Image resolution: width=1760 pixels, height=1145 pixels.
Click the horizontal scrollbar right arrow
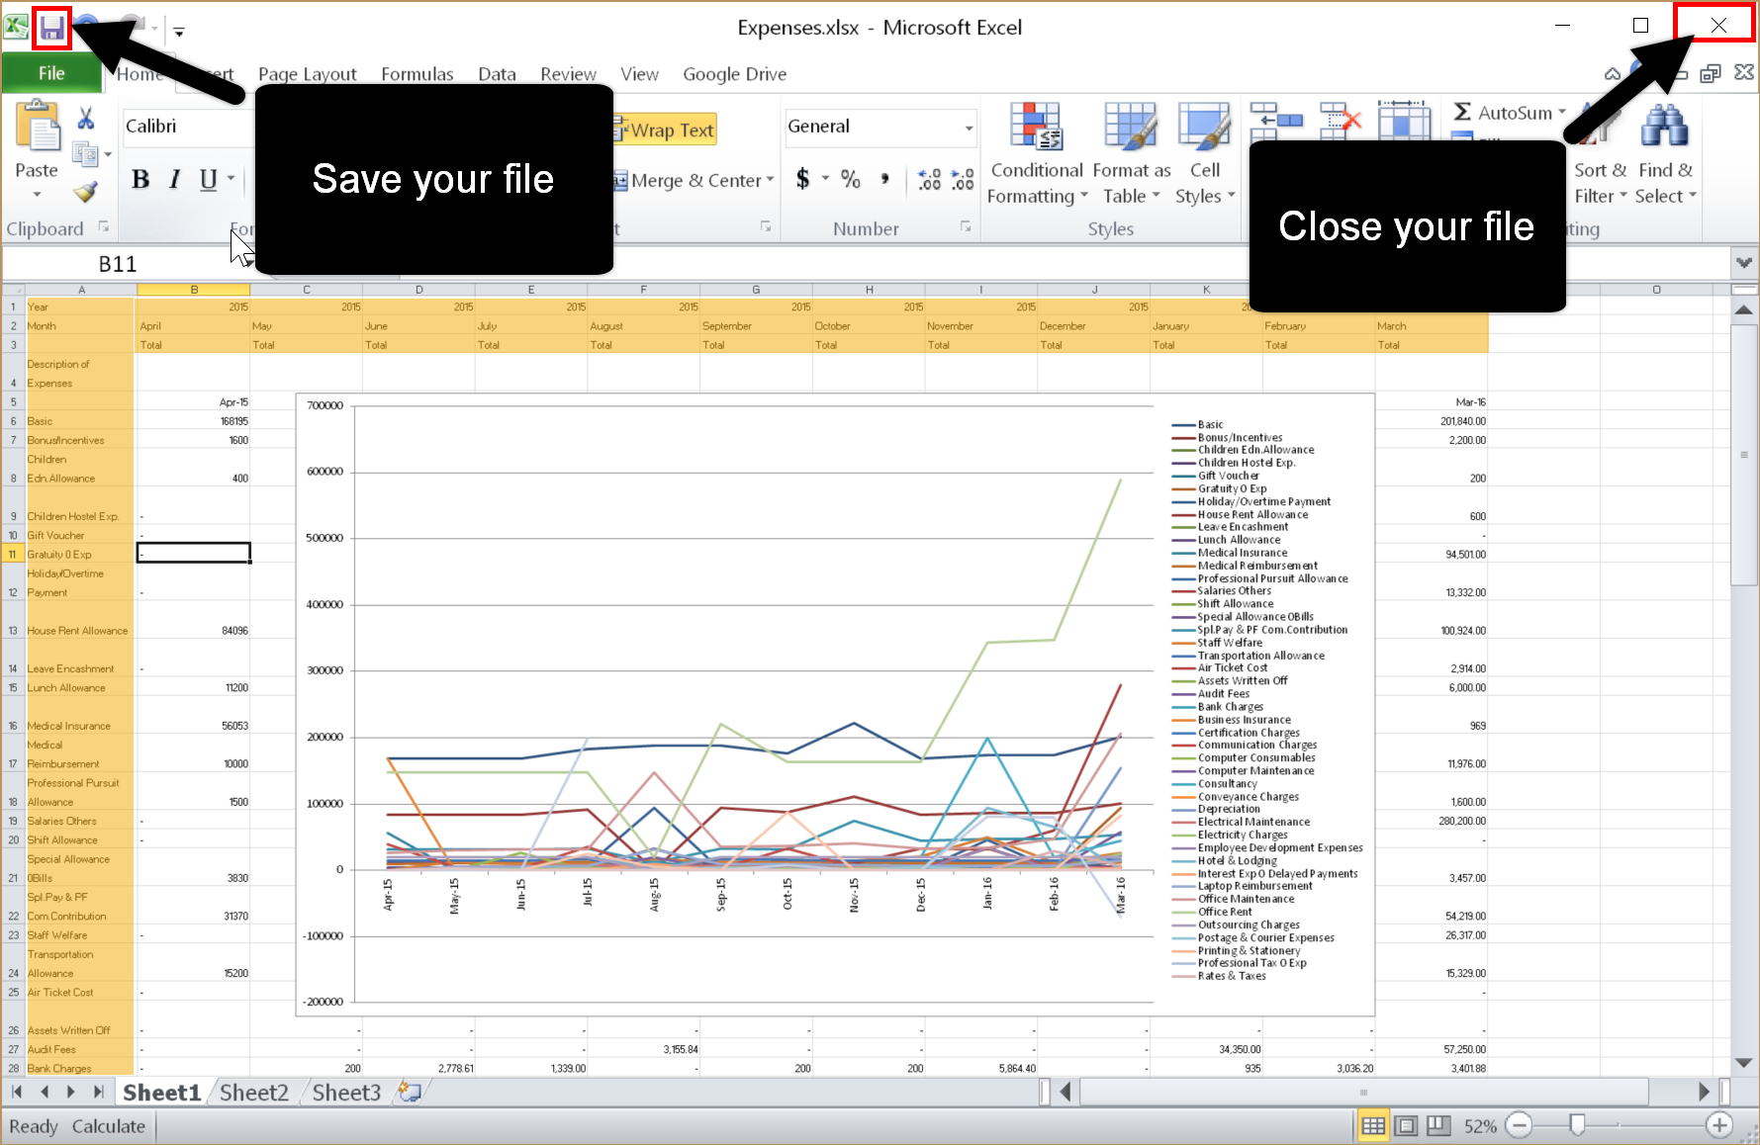1704,1093
